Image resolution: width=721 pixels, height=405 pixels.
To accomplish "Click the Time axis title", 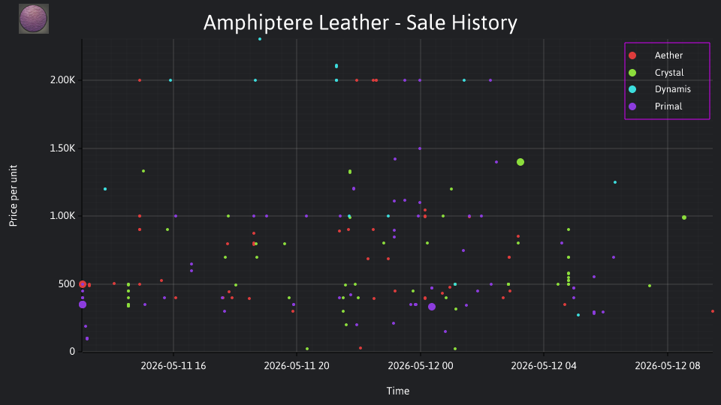I will coord(398,391).
